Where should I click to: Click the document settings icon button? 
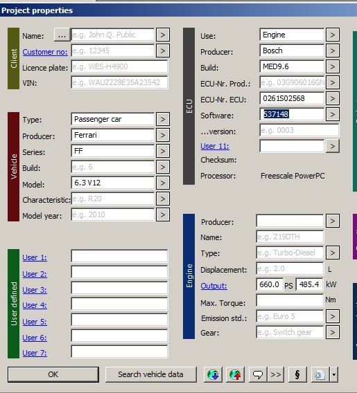[320, 374]
